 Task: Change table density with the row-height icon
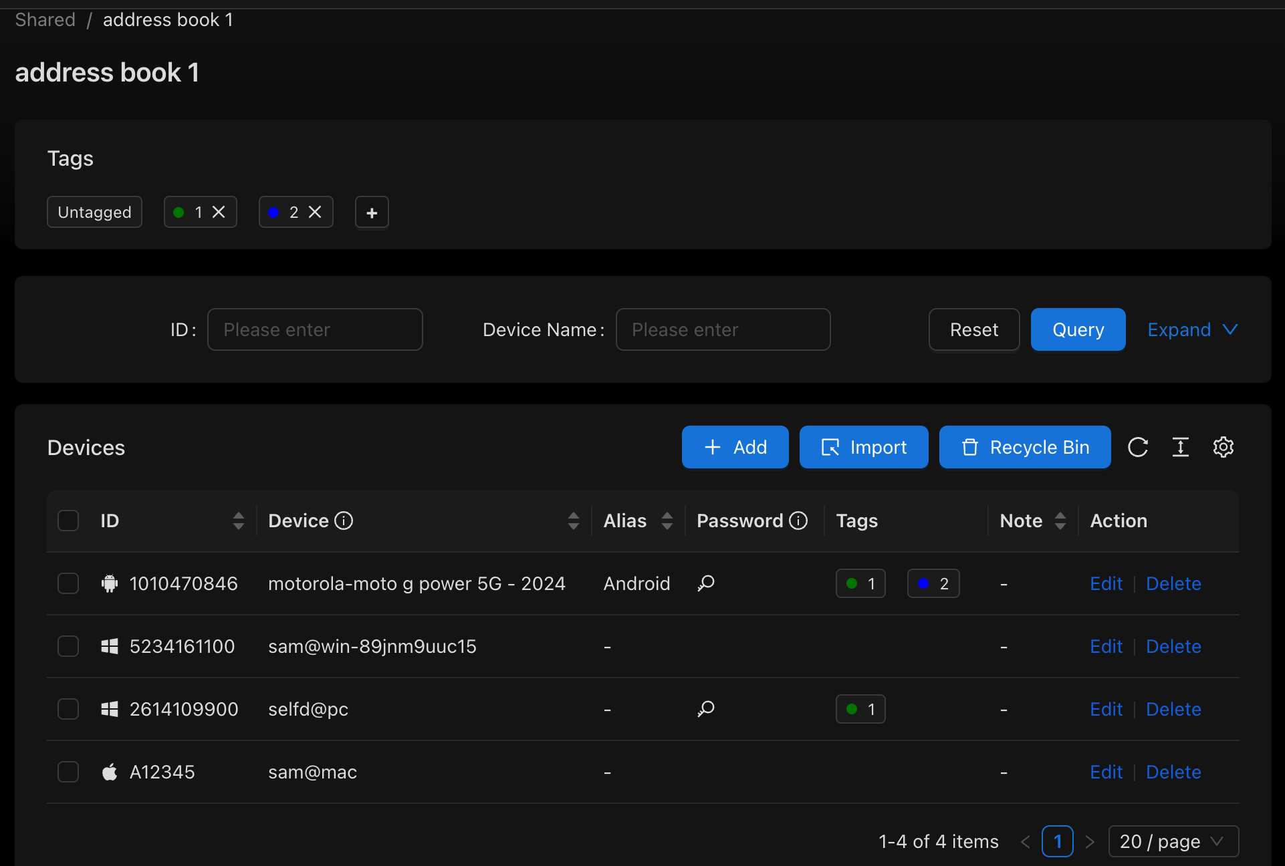(x=1181, y=447)
